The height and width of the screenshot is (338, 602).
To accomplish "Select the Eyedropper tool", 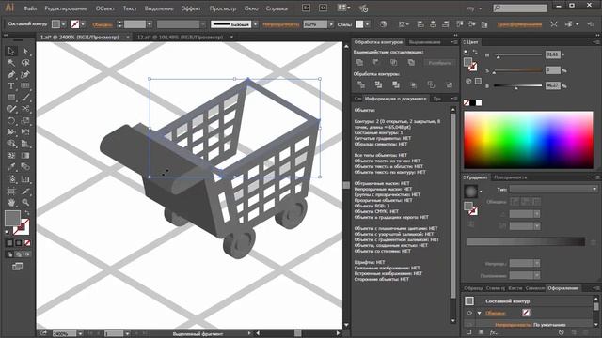I will pos(10,167).
